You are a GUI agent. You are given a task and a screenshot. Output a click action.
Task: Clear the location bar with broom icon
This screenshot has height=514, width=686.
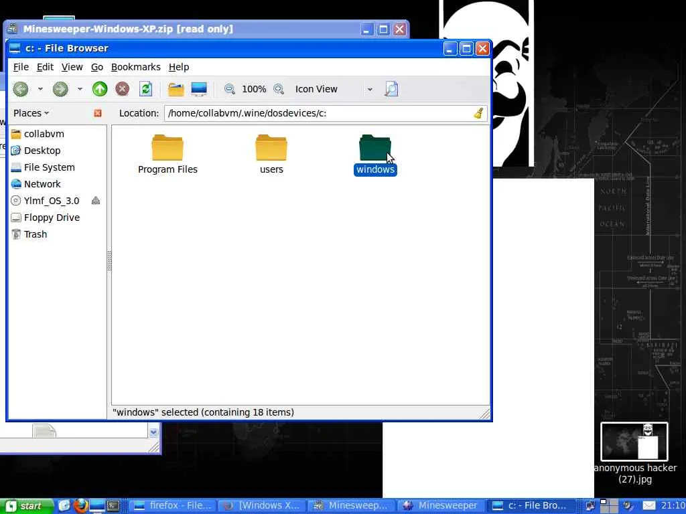point(478,113)
